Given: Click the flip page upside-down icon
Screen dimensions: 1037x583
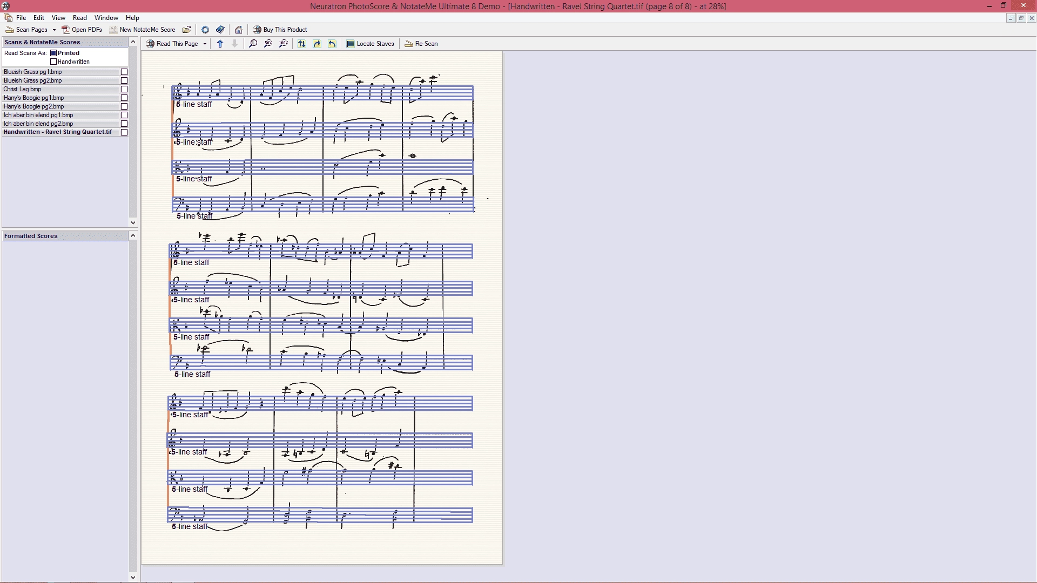Looking at the screenshot, I should click(302, 44).
